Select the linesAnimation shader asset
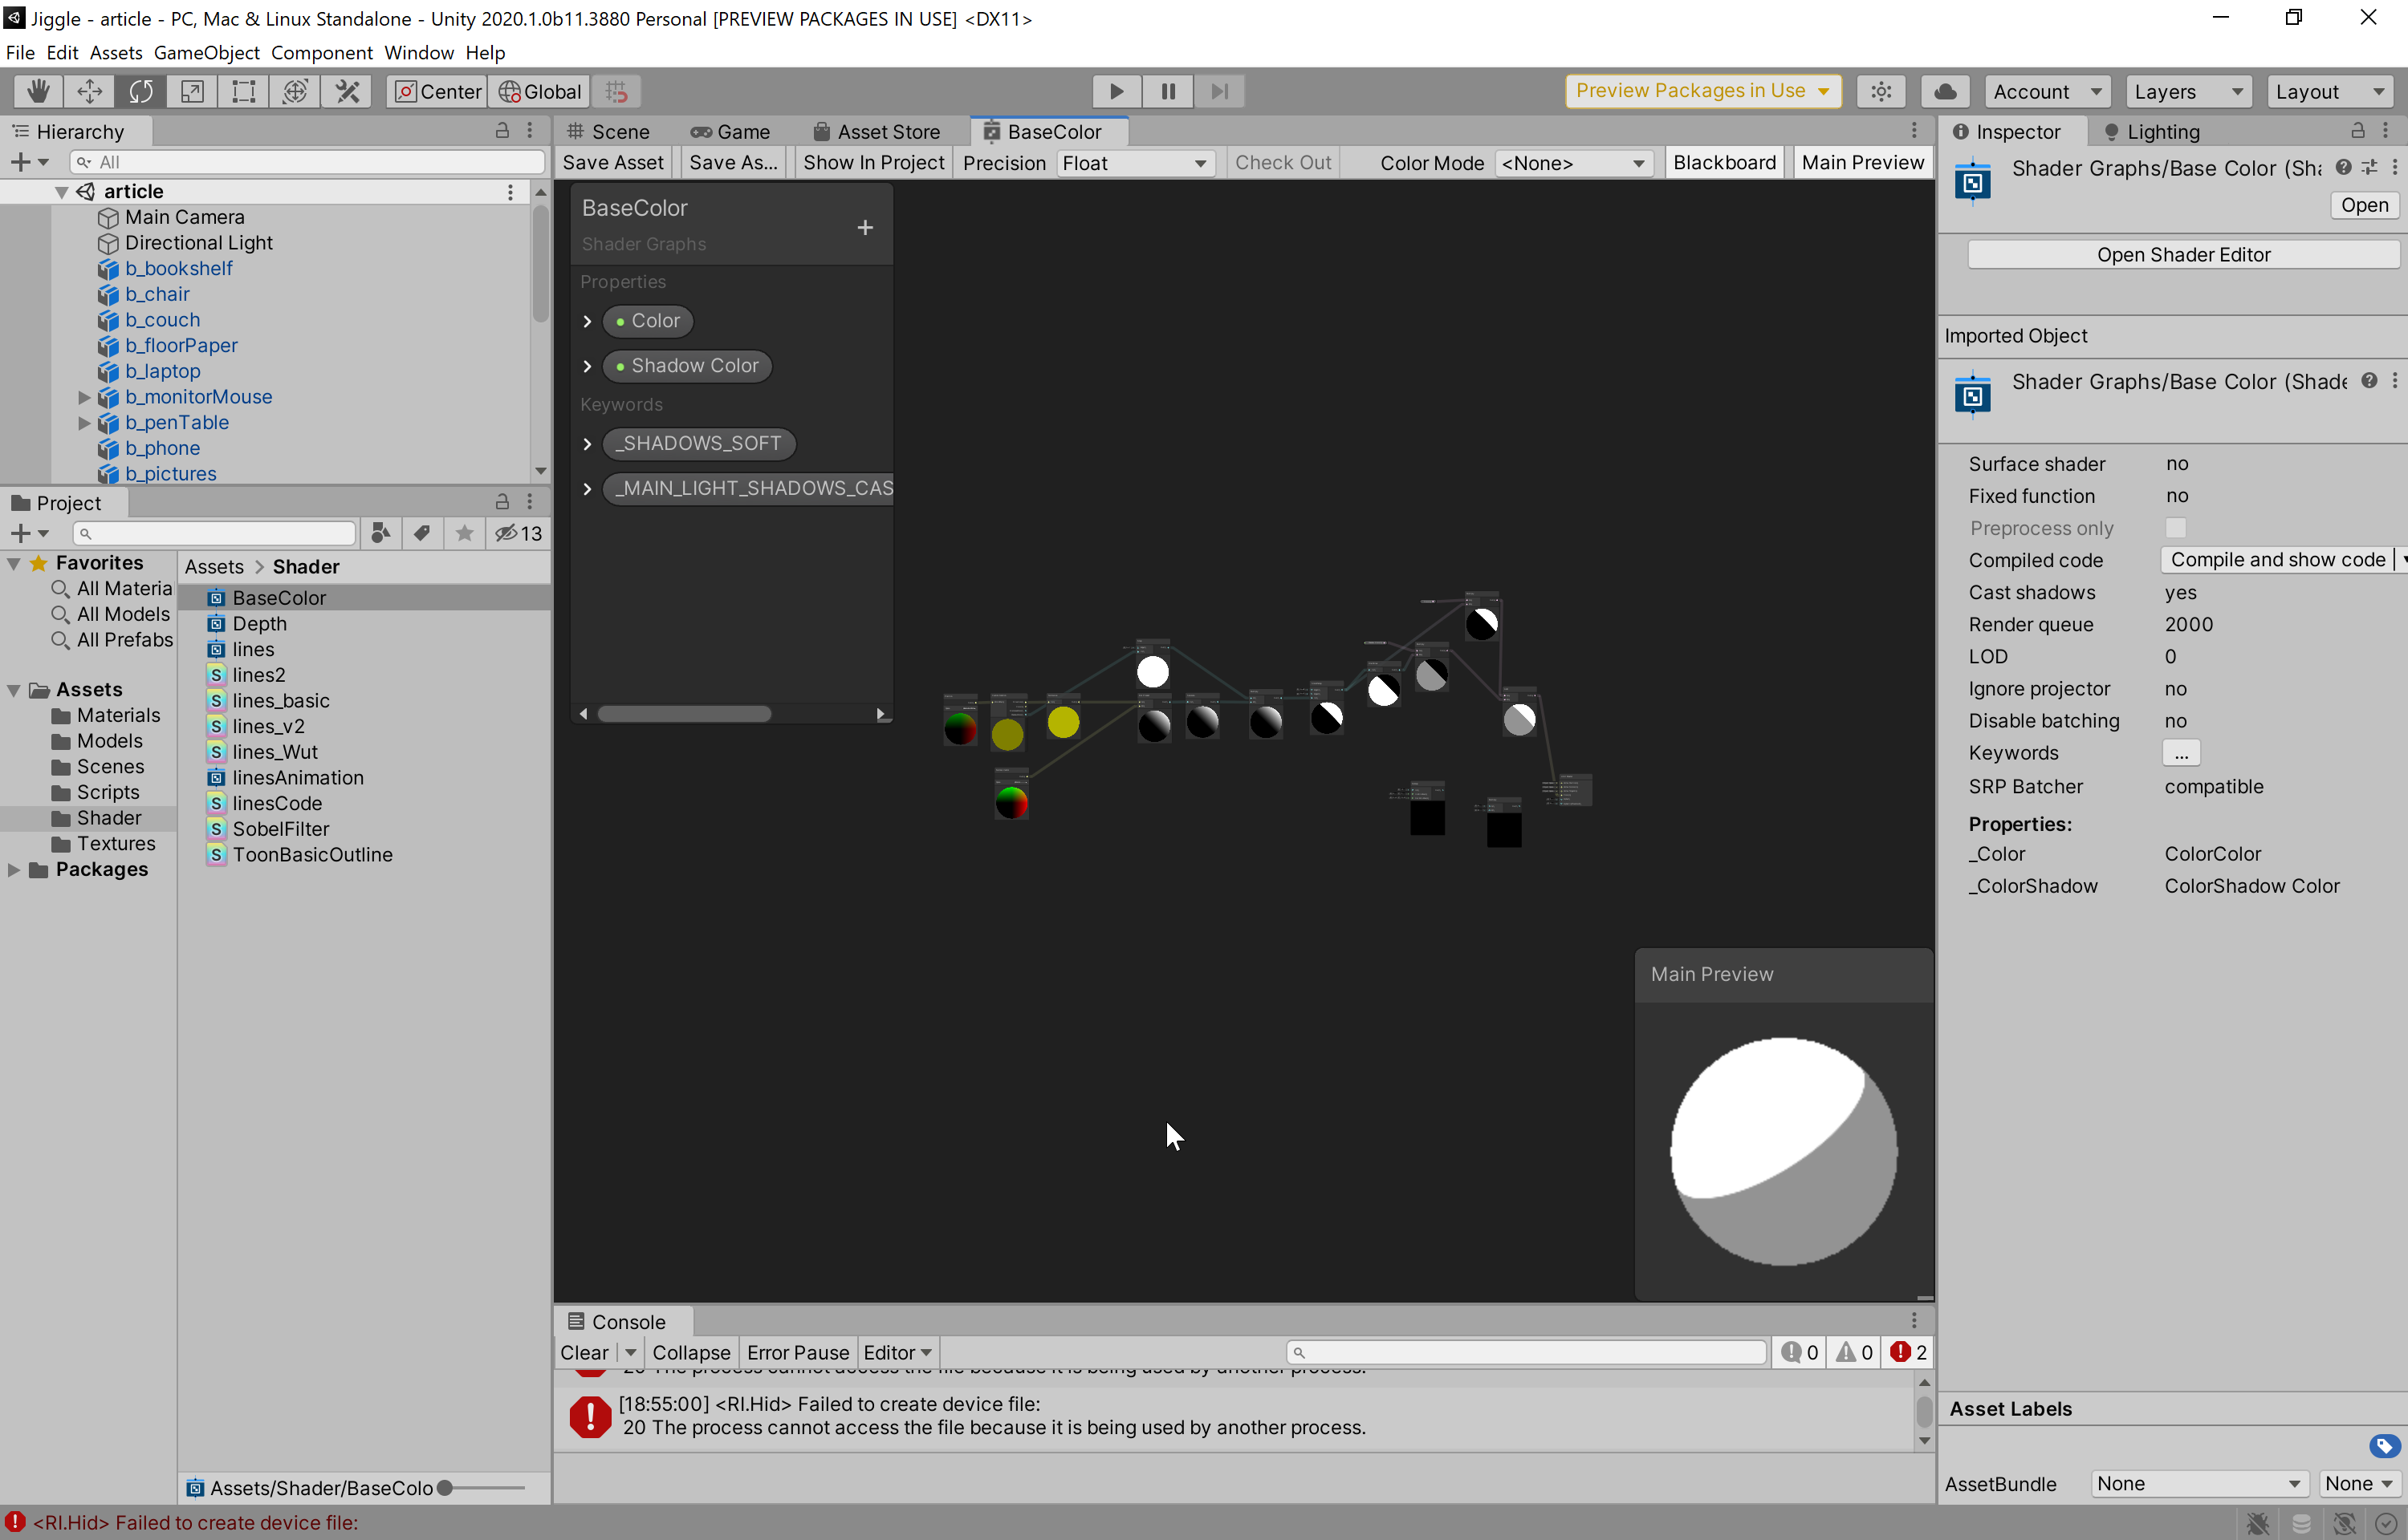 point(297,777)
